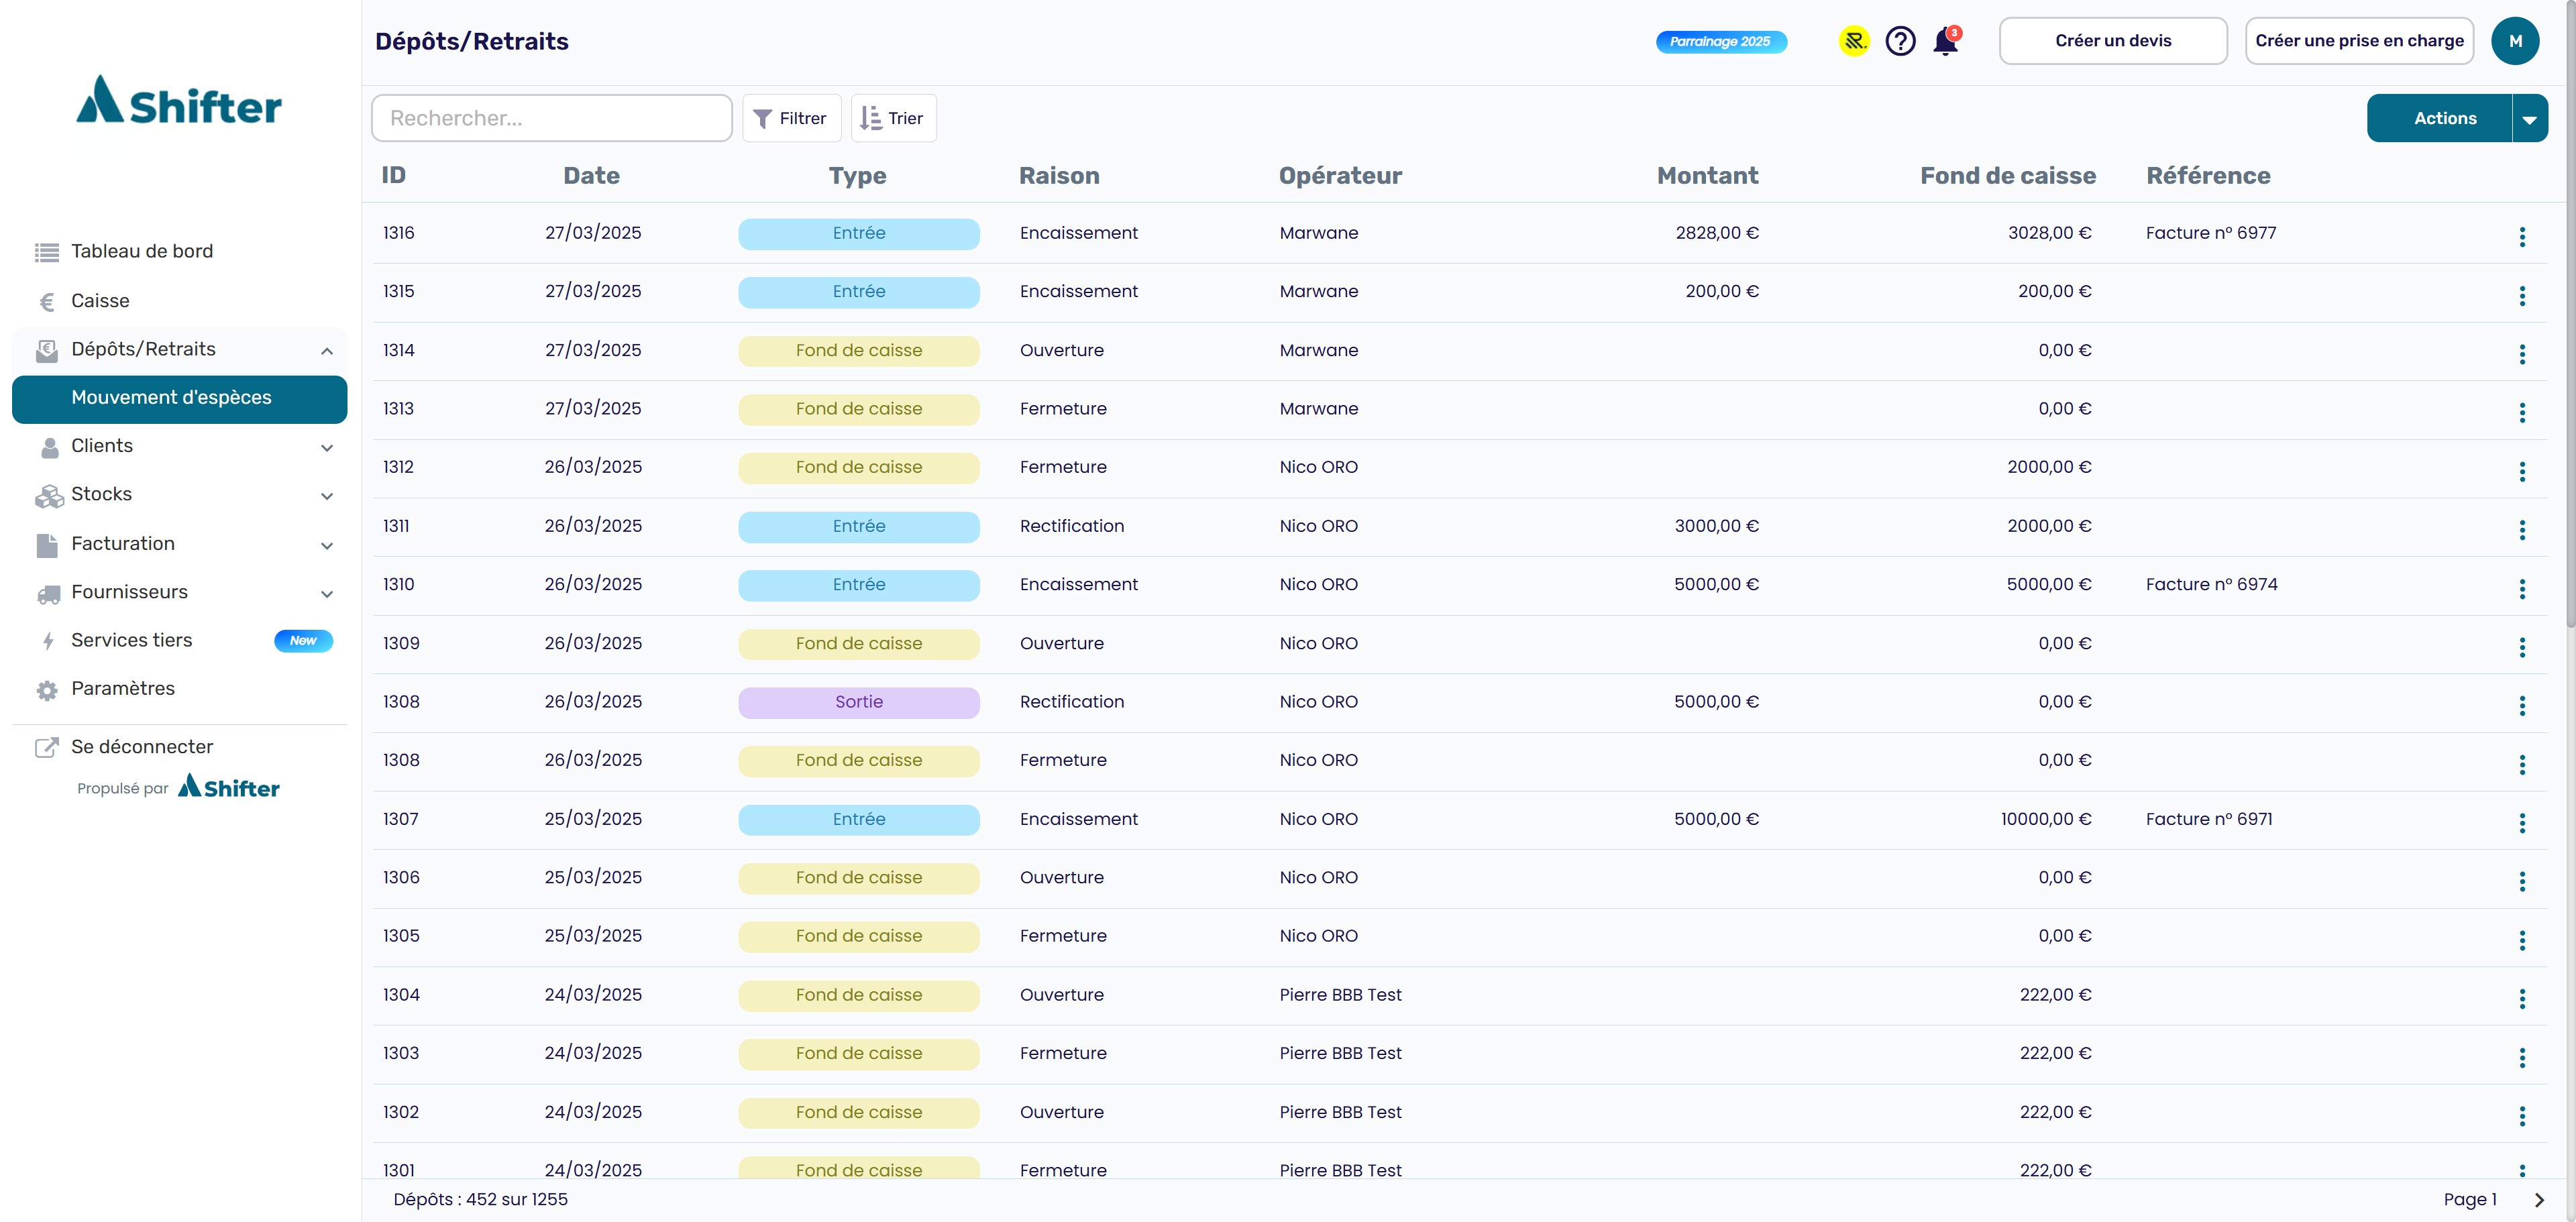Viewport: 2576px width, 1222px height.
Task: Click the 10000,00 € fond de caisse value
Action: click(2046, 820)
